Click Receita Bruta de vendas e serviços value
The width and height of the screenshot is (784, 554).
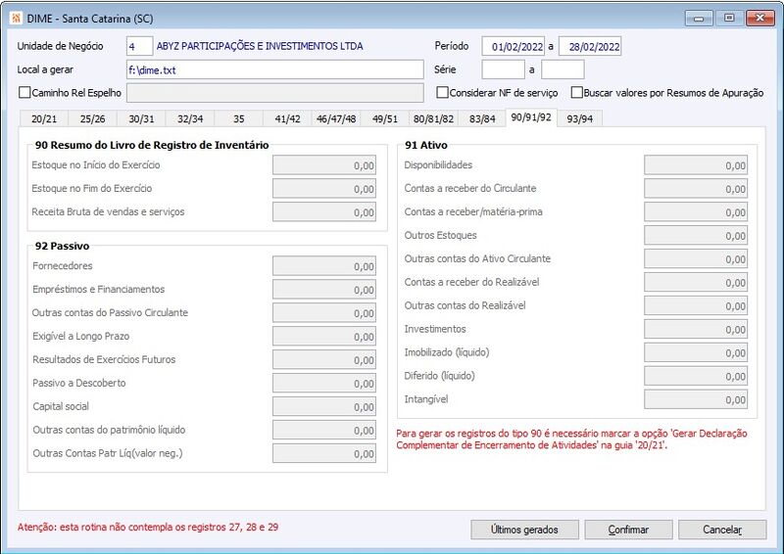[x=324, y=212]
